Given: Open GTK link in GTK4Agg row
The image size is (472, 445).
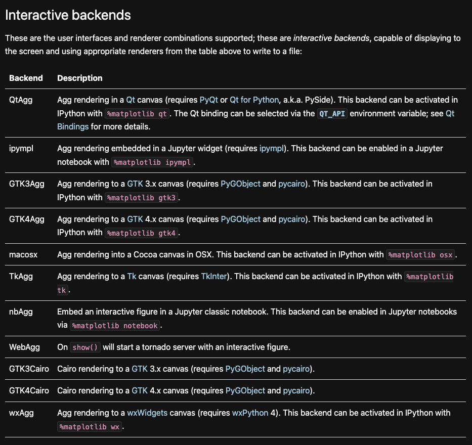Looking at the screenshot, I should click(135, 219).
